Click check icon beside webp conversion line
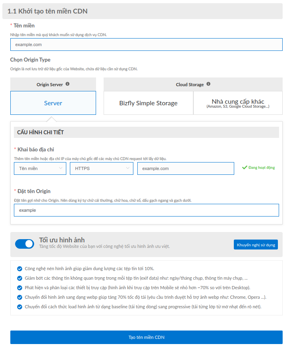The width and height of the screenshot is (289, 350). pyautogui.click(x=19, y=297)
